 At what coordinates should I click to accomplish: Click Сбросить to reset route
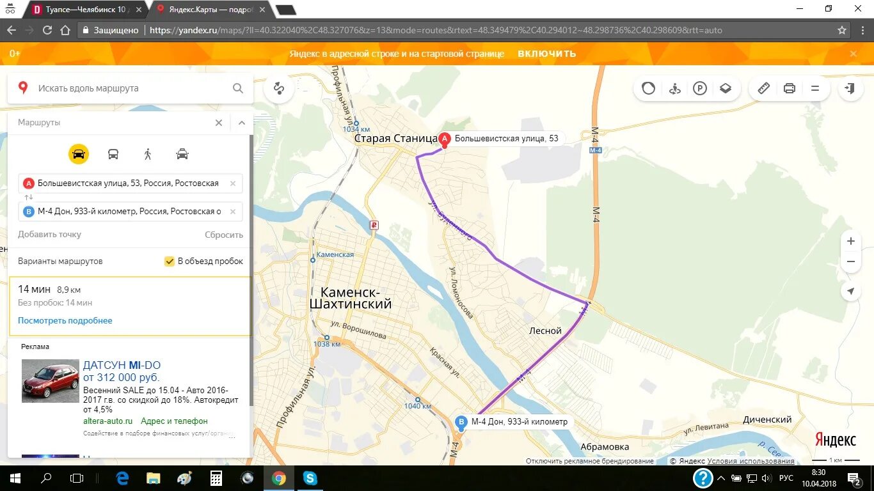(224, 235)
